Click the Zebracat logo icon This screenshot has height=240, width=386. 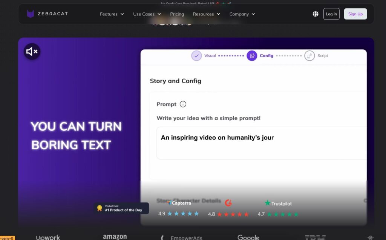tap(30, 14)
